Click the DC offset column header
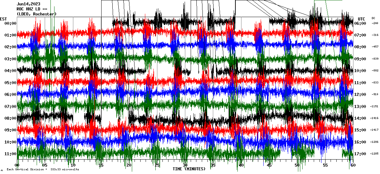Viewport: 380px width, 174px height. (x=373, y=18)
